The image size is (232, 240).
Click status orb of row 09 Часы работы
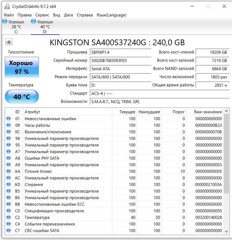9,125
